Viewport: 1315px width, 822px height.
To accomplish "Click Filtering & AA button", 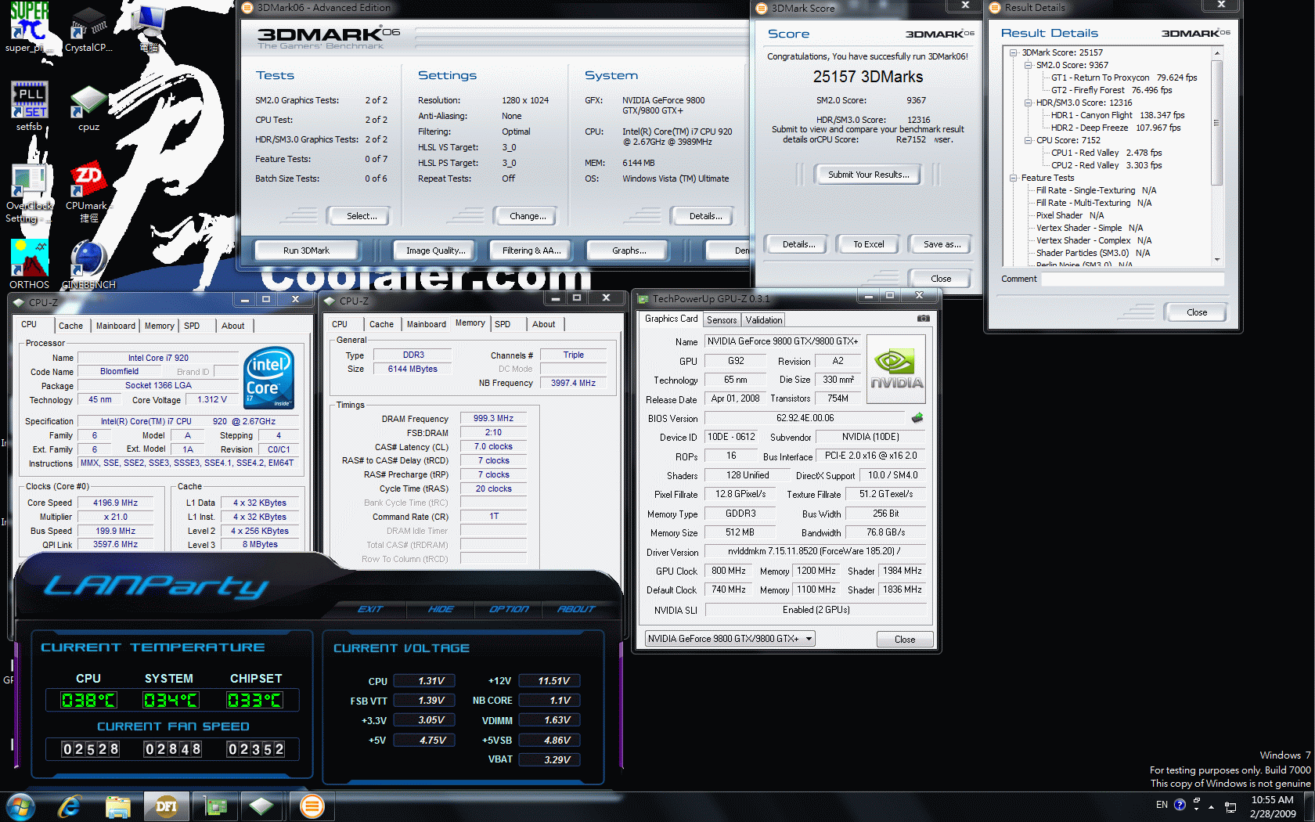I will click(531, 251).
